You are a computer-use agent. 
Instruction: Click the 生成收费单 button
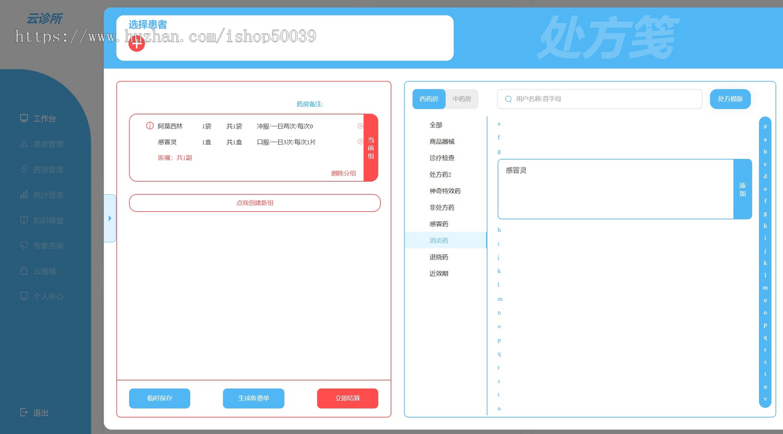pos(253,398)
